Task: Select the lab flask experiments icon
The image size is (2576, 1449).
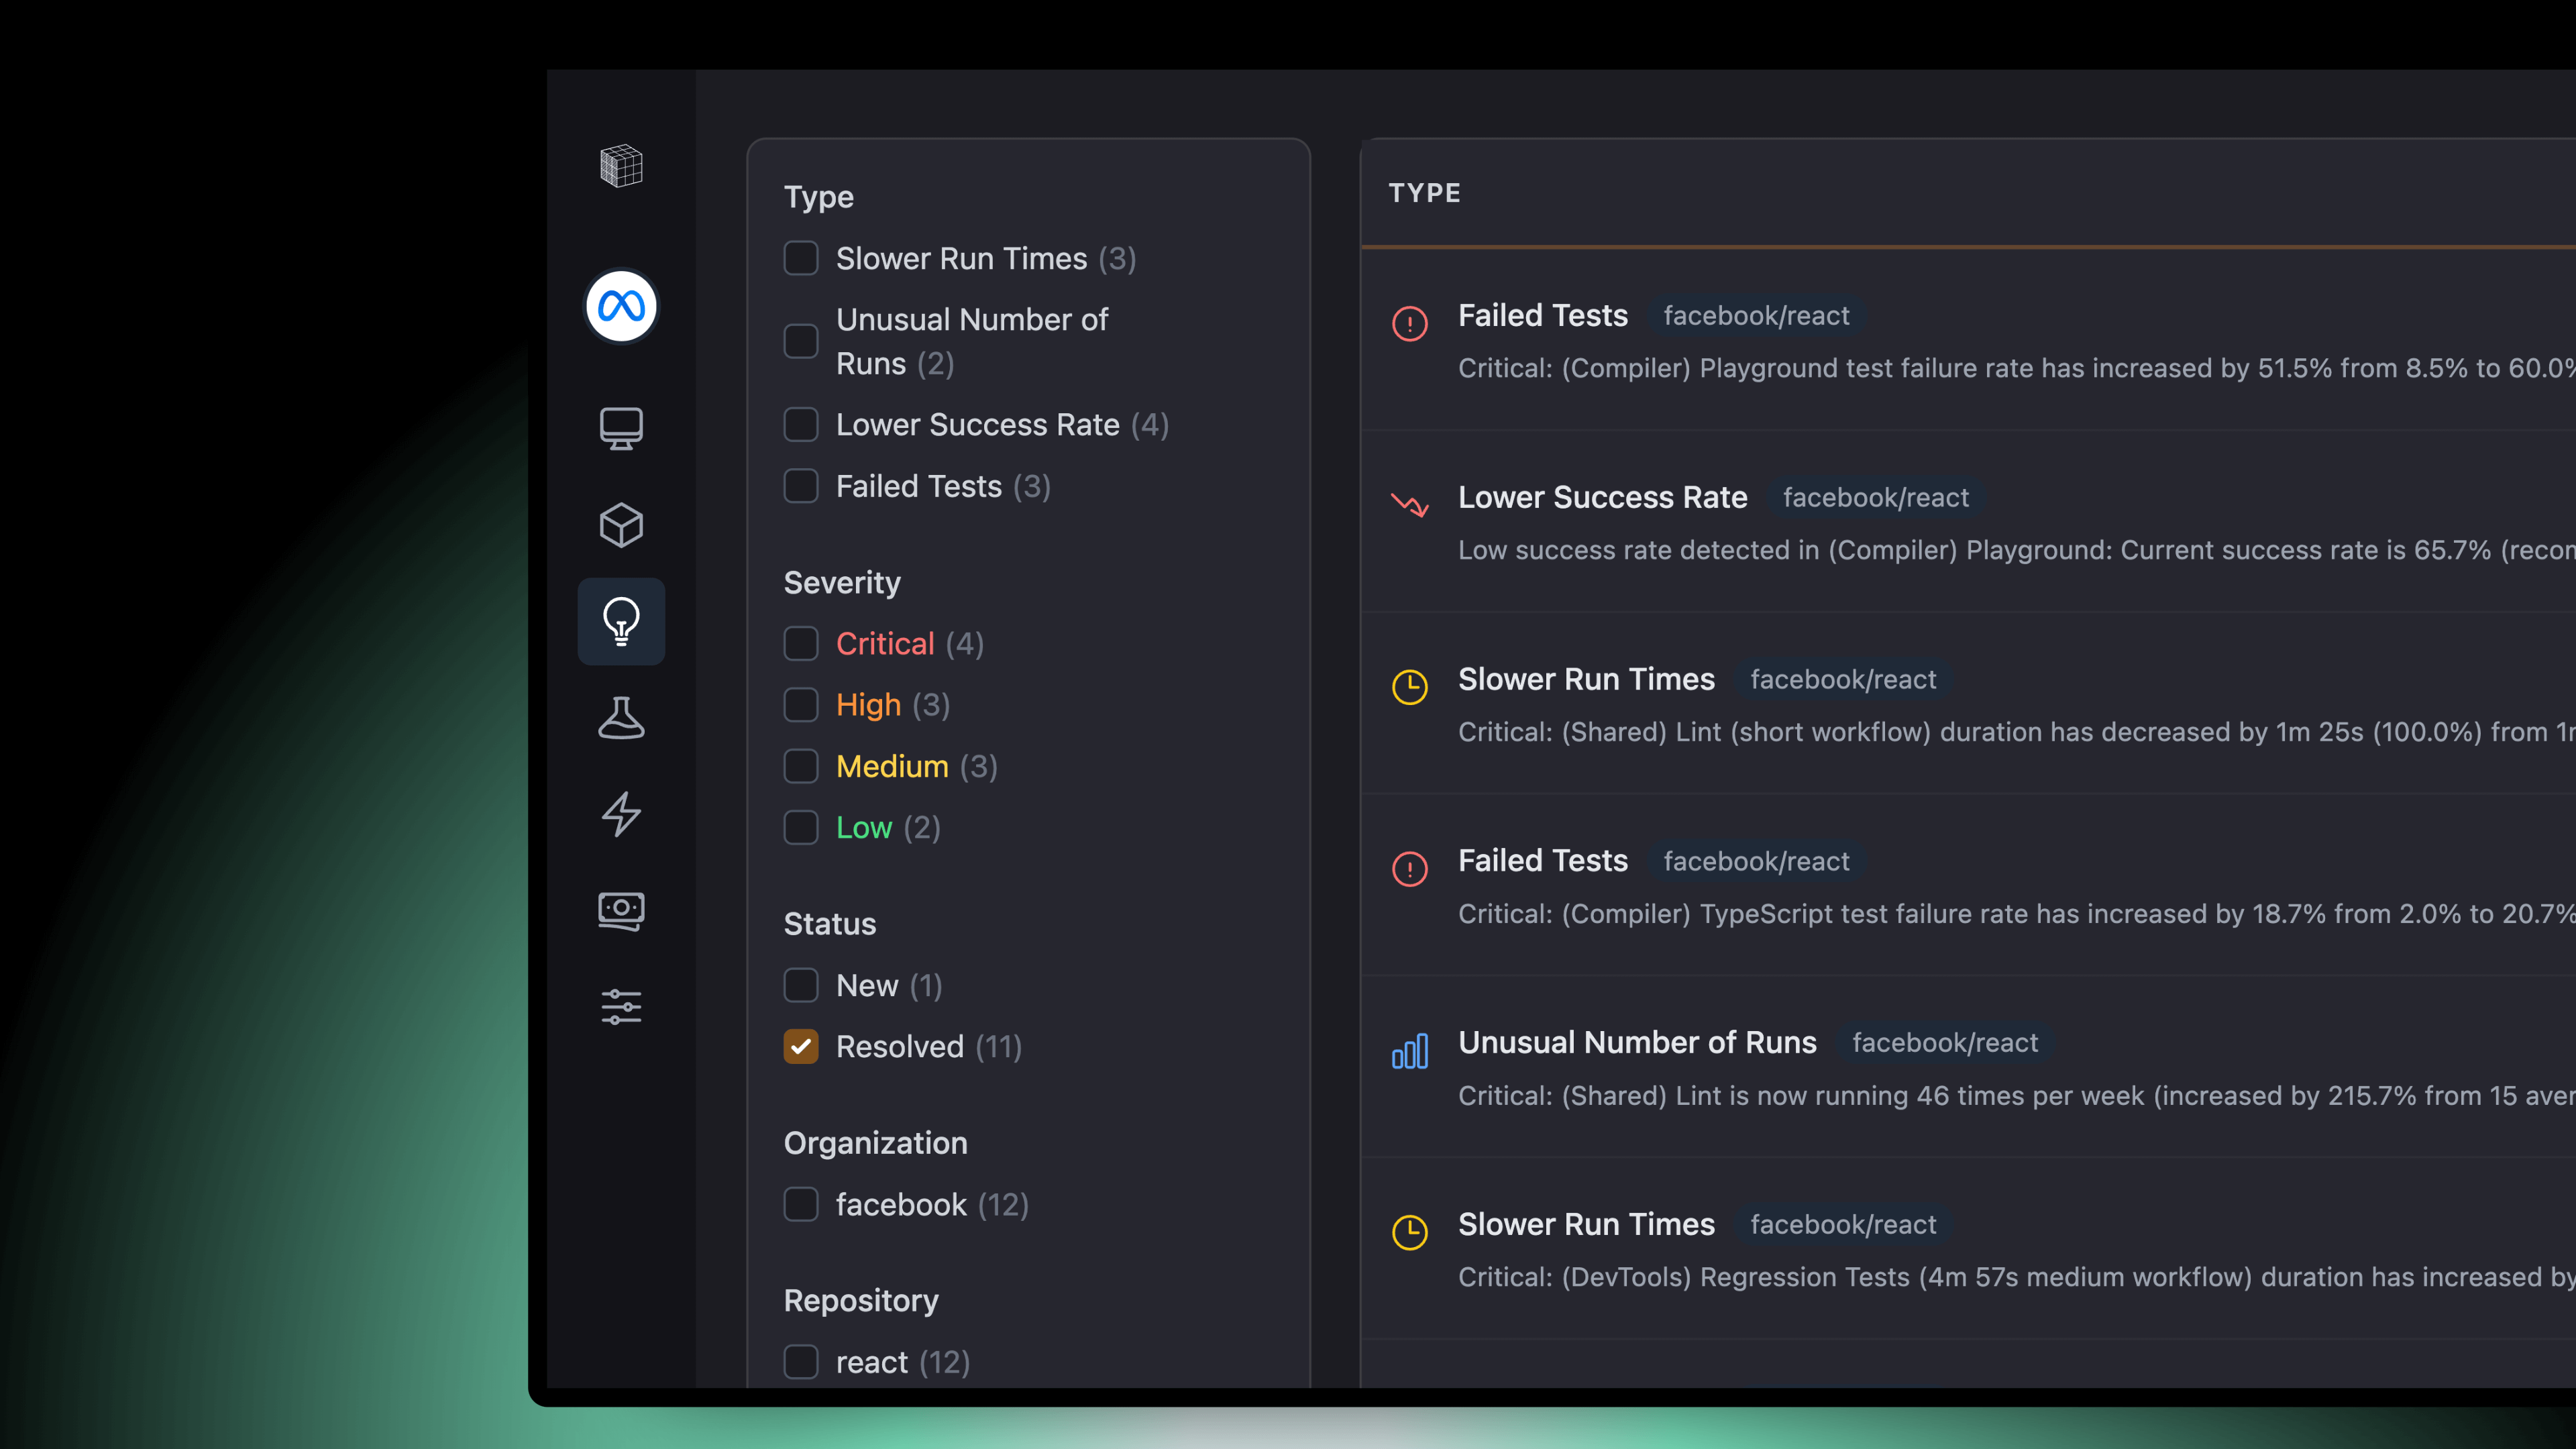Action: pyautogui.click(x=621, y=717)
